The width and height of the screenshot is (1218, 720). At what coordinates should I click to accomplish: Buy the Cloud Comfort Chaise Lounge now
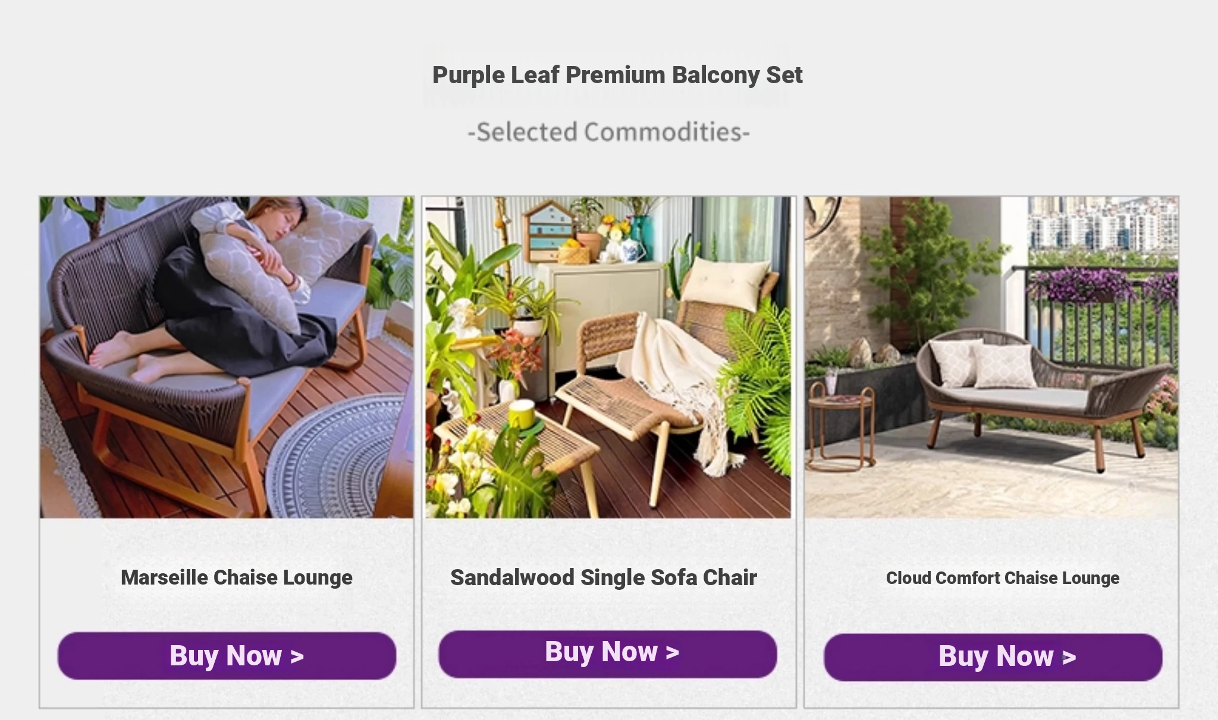point(993,657)
